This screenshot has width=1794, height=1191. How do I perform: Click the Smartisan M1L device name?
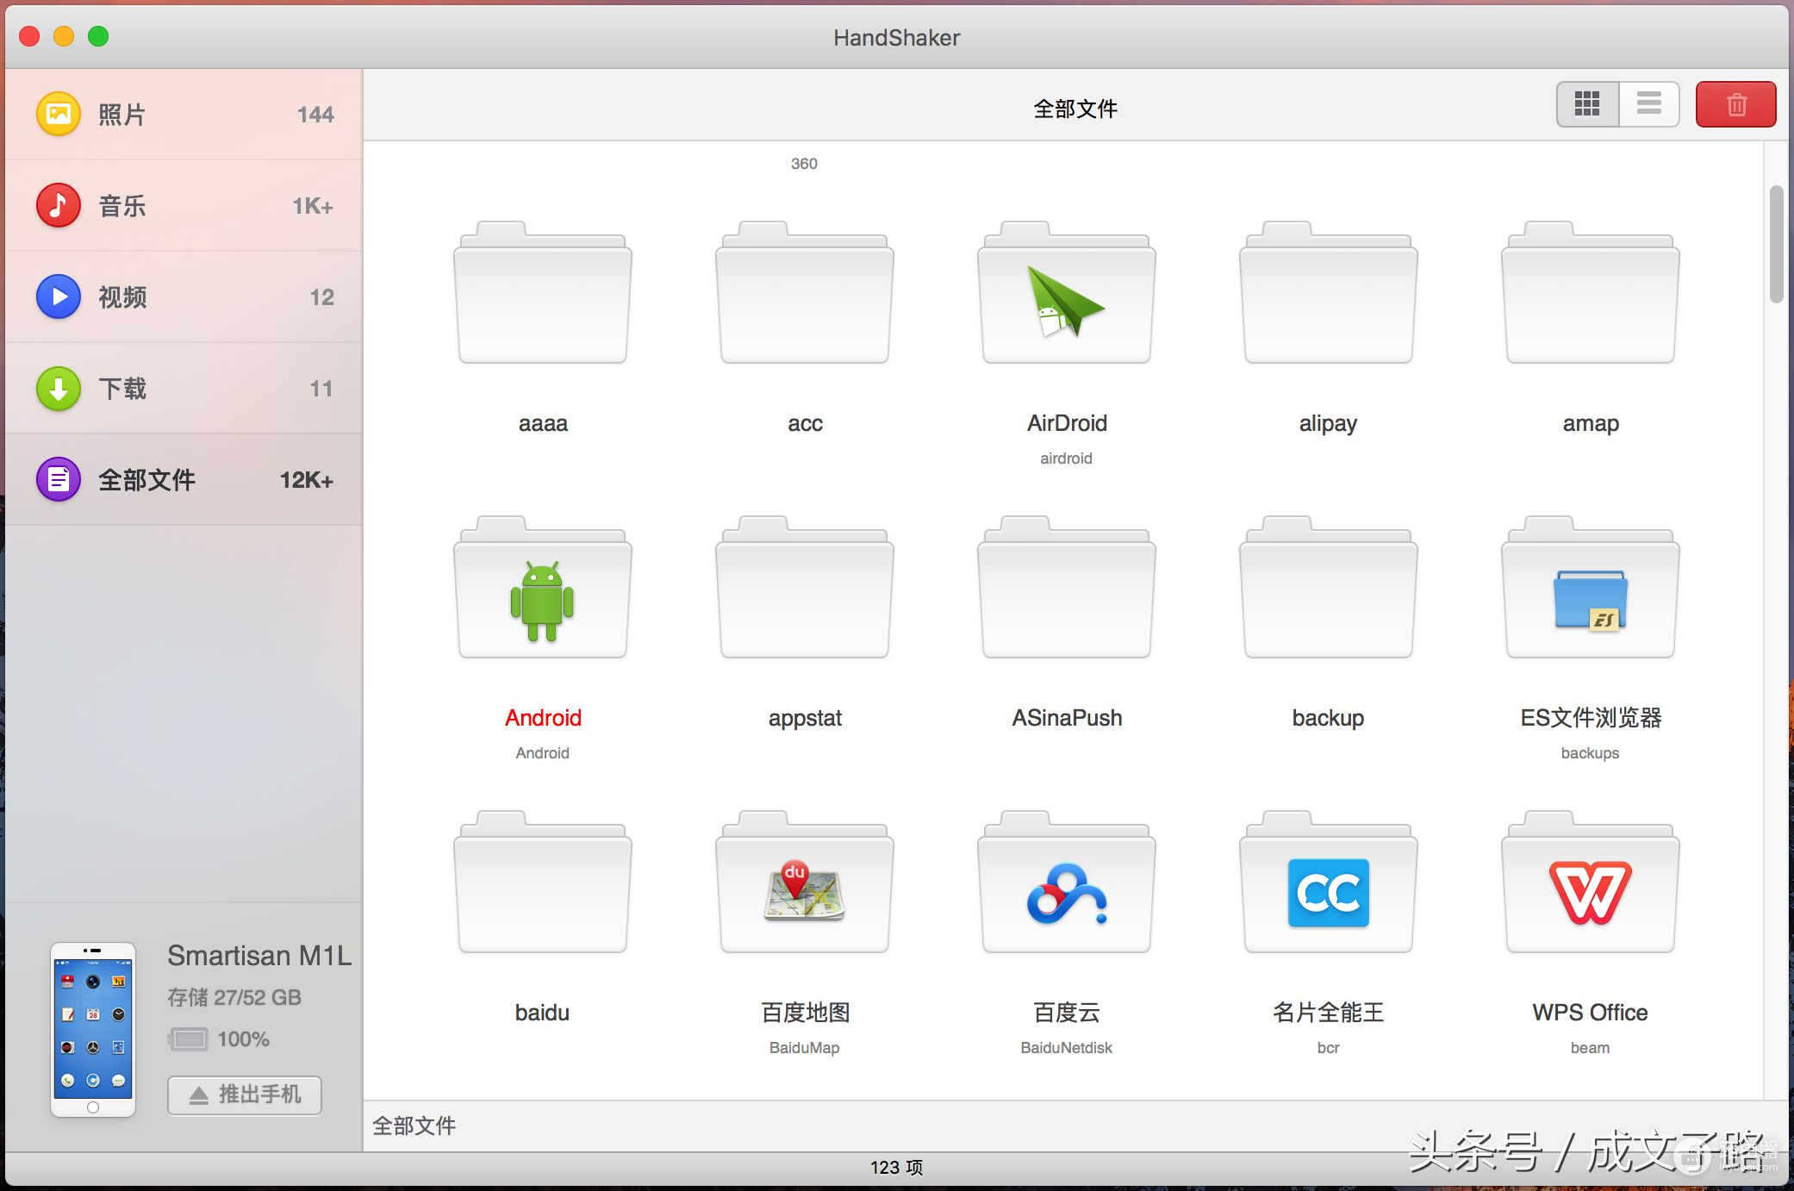pos(259,956)
